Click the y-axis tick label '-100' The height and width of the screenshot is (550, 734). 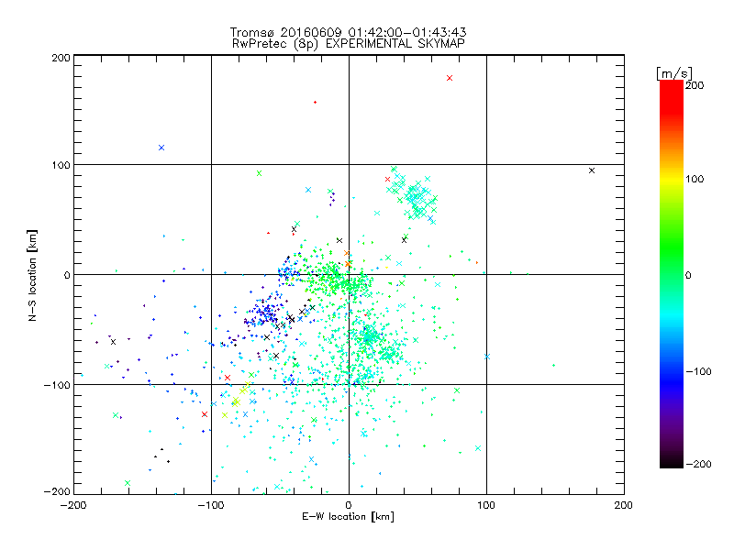point(57,385)
